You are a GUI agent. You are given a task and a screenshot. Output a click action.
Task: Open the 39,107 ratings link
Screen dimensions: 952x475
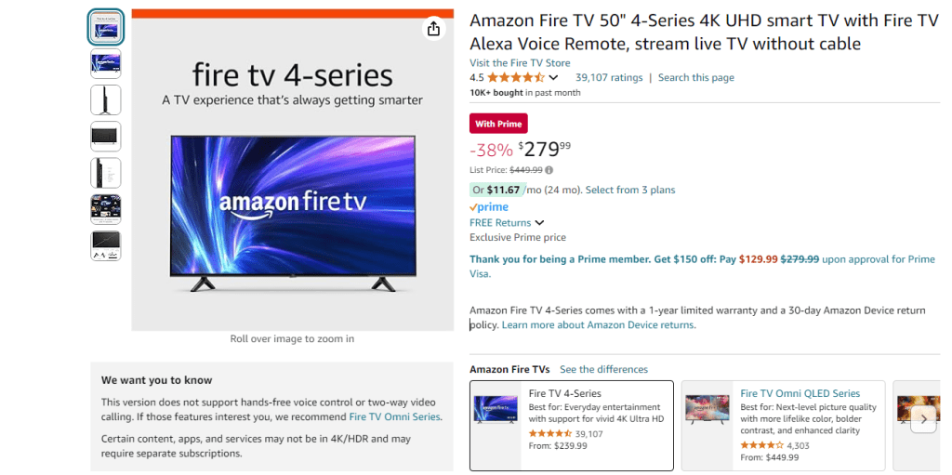[x=608, y=78]
